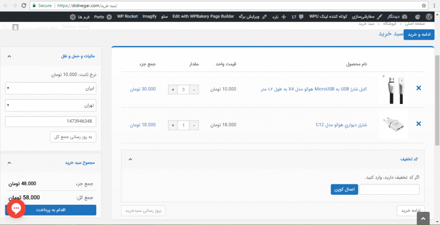The height and width of the screenshot is (225, 440).
Task: Collapse the مالیات و حمل و نقل panel
Action: coord(10,56)
